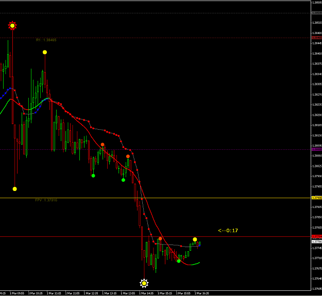322x296 pixels.
Task: Click the 1.38235 price axis label
Action: (x=317, y=105)
